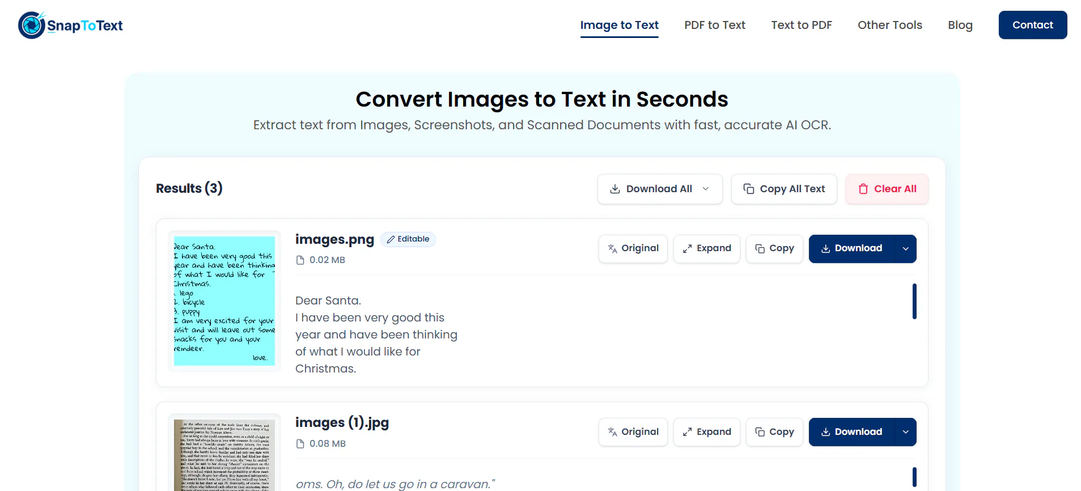Expand the images (1).jpg text result
The width and height of the screenshot is (1081, 491).
[x=706, y=432]
